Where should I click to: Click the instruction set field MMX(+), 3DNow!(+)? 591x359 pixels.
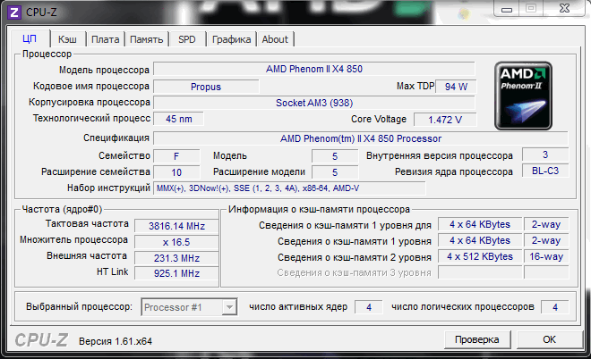point(289,188)
